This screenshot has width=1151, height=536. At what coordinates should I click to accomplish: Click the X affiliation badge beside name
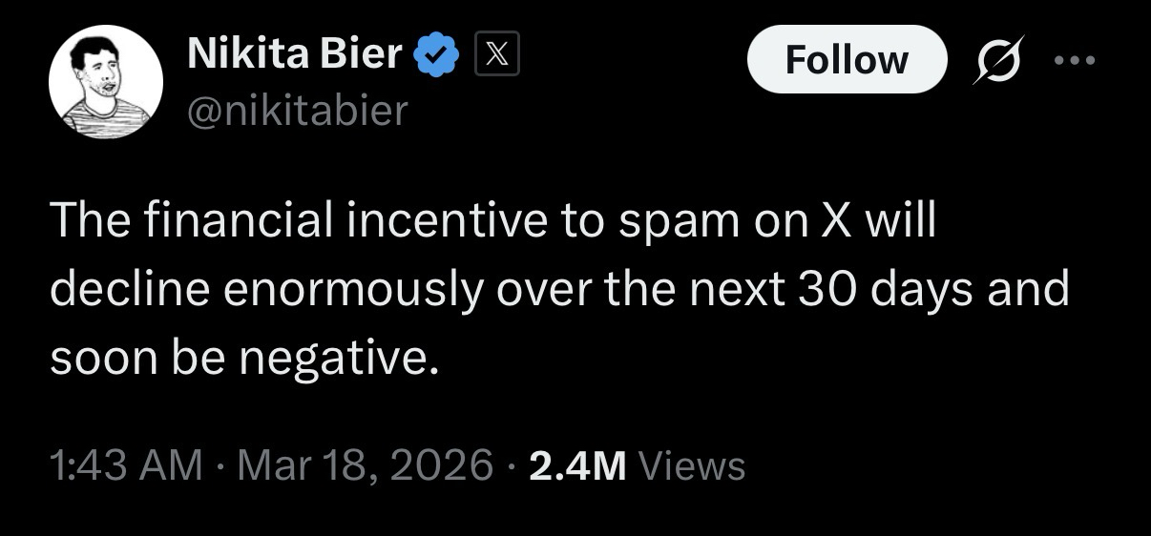(x=494, y=56)
